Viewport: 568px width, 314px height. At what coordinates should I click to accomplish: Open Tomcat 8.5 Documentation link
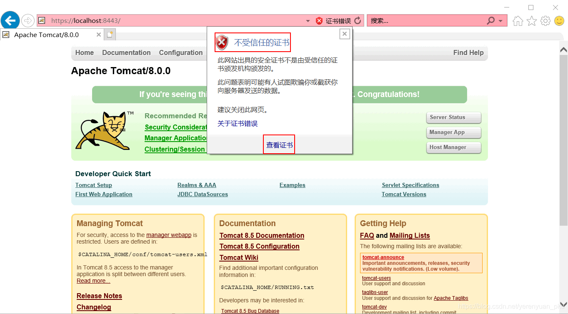pyautogui.click(x=262, y=236)
